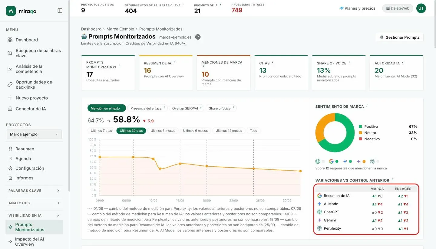Expand the Analytics section
The width and height of the screenshot is (436, 249).
tap(35, 203)
